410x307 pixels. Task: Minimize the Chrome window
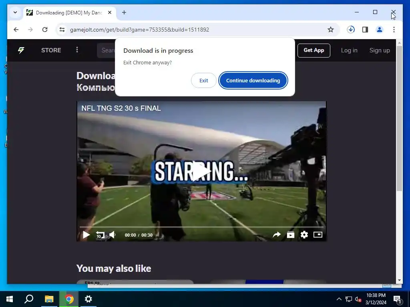point(357,12)
